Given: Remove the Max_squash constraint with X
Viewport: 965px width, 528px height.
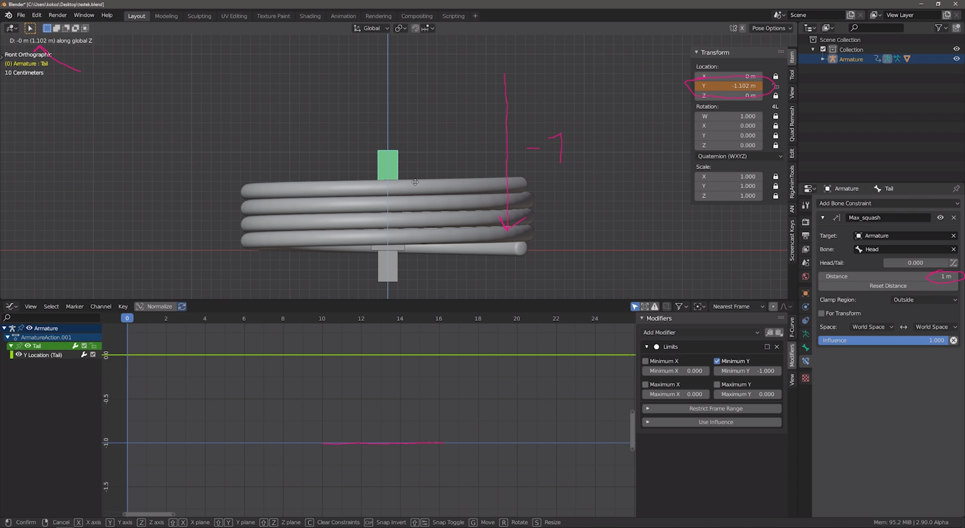Looking at the screenshot, I should (954, 218).
